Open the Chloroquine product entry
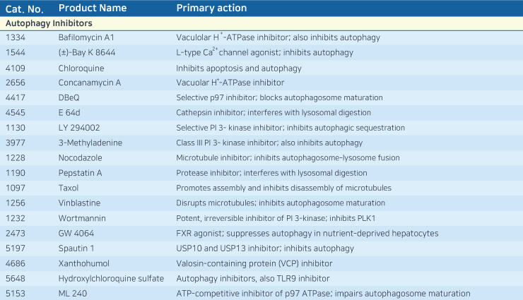Screen dimensions: 523x300 point(81,68)
